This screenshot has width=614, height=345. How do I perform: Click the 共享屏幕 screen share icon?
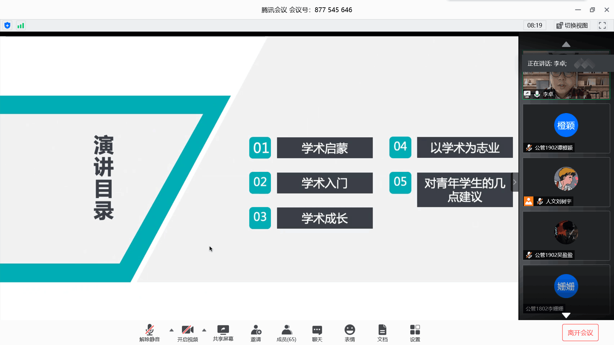pos(223,333)
